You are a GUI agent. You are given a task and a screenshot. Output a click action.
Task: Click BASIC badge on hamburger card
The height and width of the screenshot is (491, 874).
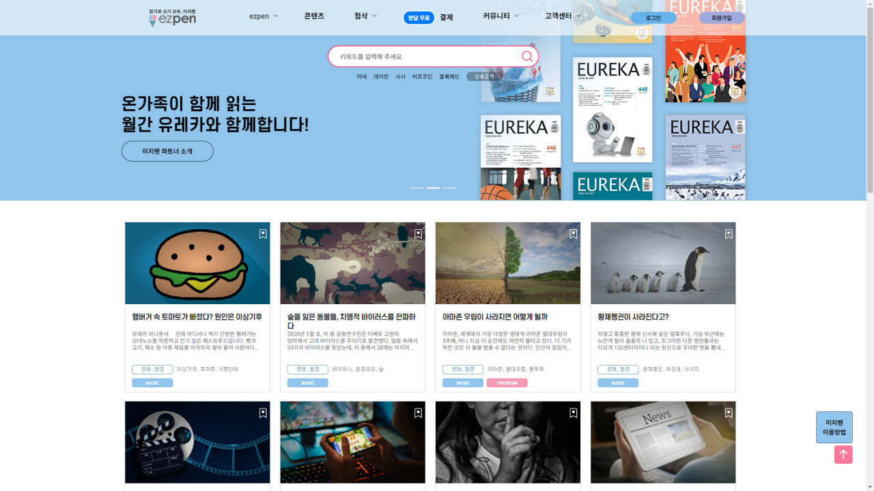(x=152, y=383)
